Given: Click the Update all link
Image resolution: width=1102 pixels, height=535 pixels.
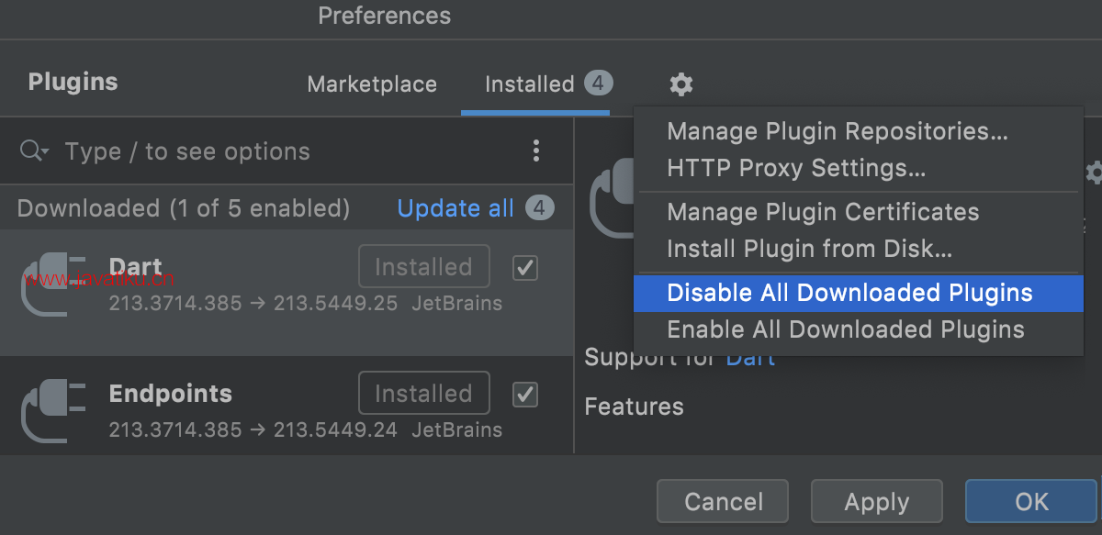Looking at the screenshot, I should 455,208.
